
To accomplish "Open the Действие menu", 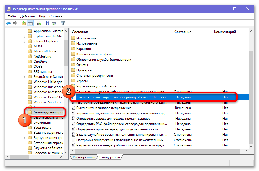I will [x=27, y=16].
